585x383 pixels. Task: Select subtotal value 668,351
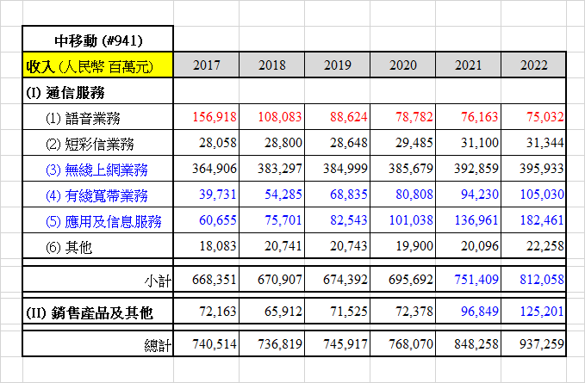[215, 280]
